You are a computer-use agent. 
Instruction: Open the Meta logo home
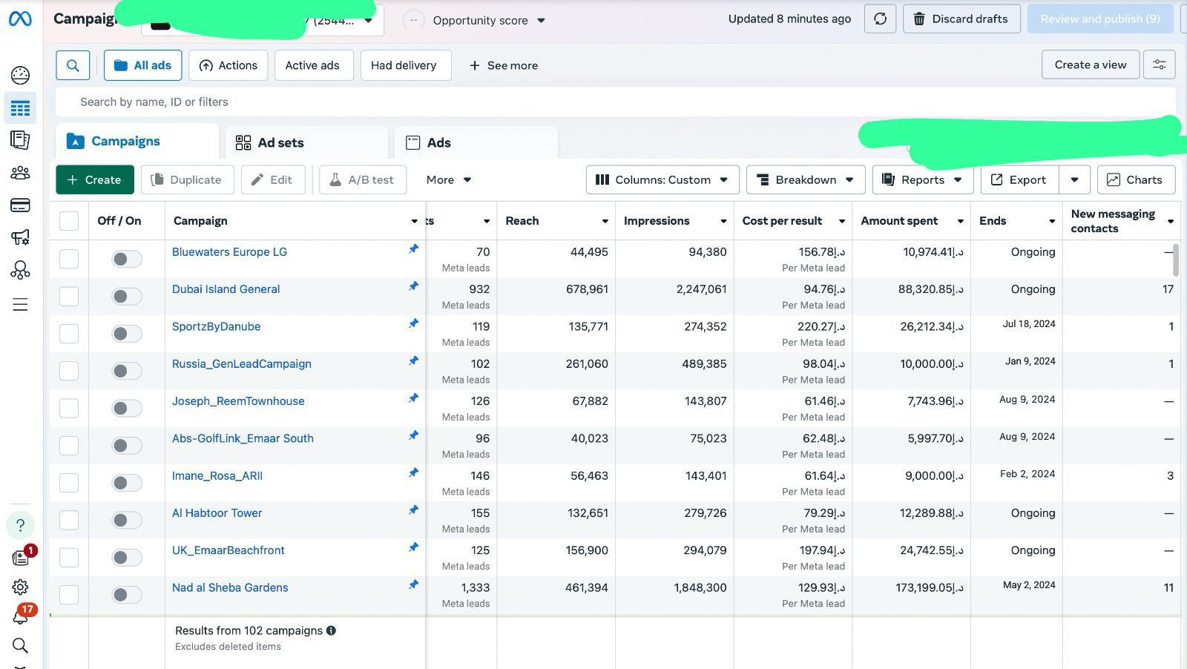(x=20, y=19)
